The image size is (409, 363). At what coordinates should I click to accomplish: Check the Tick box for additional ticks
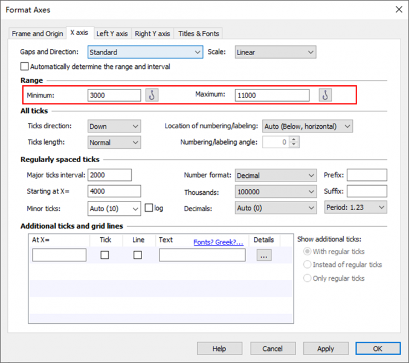tap(105, 255)
